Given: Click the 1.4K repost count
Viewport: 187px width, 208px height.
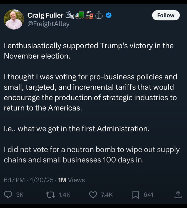Looking at the screenshot, I should (x=65, y=195).
